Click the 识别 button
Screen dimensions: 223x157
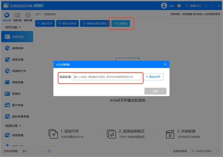[x=155, y=91]
